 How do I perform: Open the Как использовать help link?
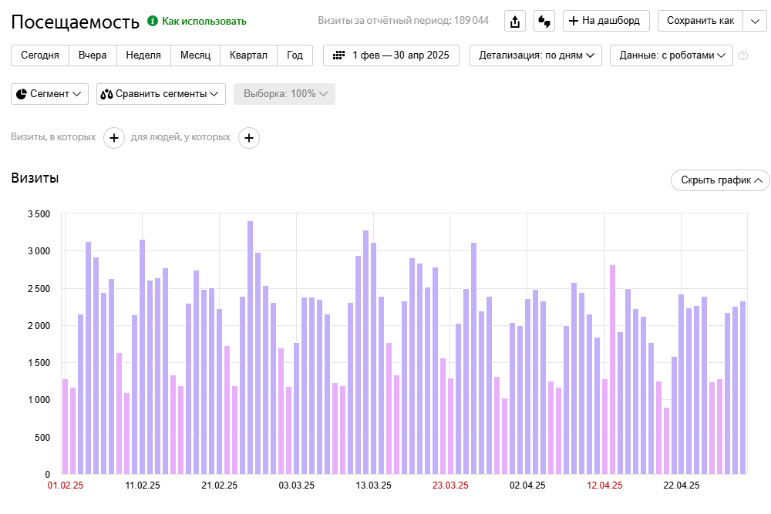[204, 21]
